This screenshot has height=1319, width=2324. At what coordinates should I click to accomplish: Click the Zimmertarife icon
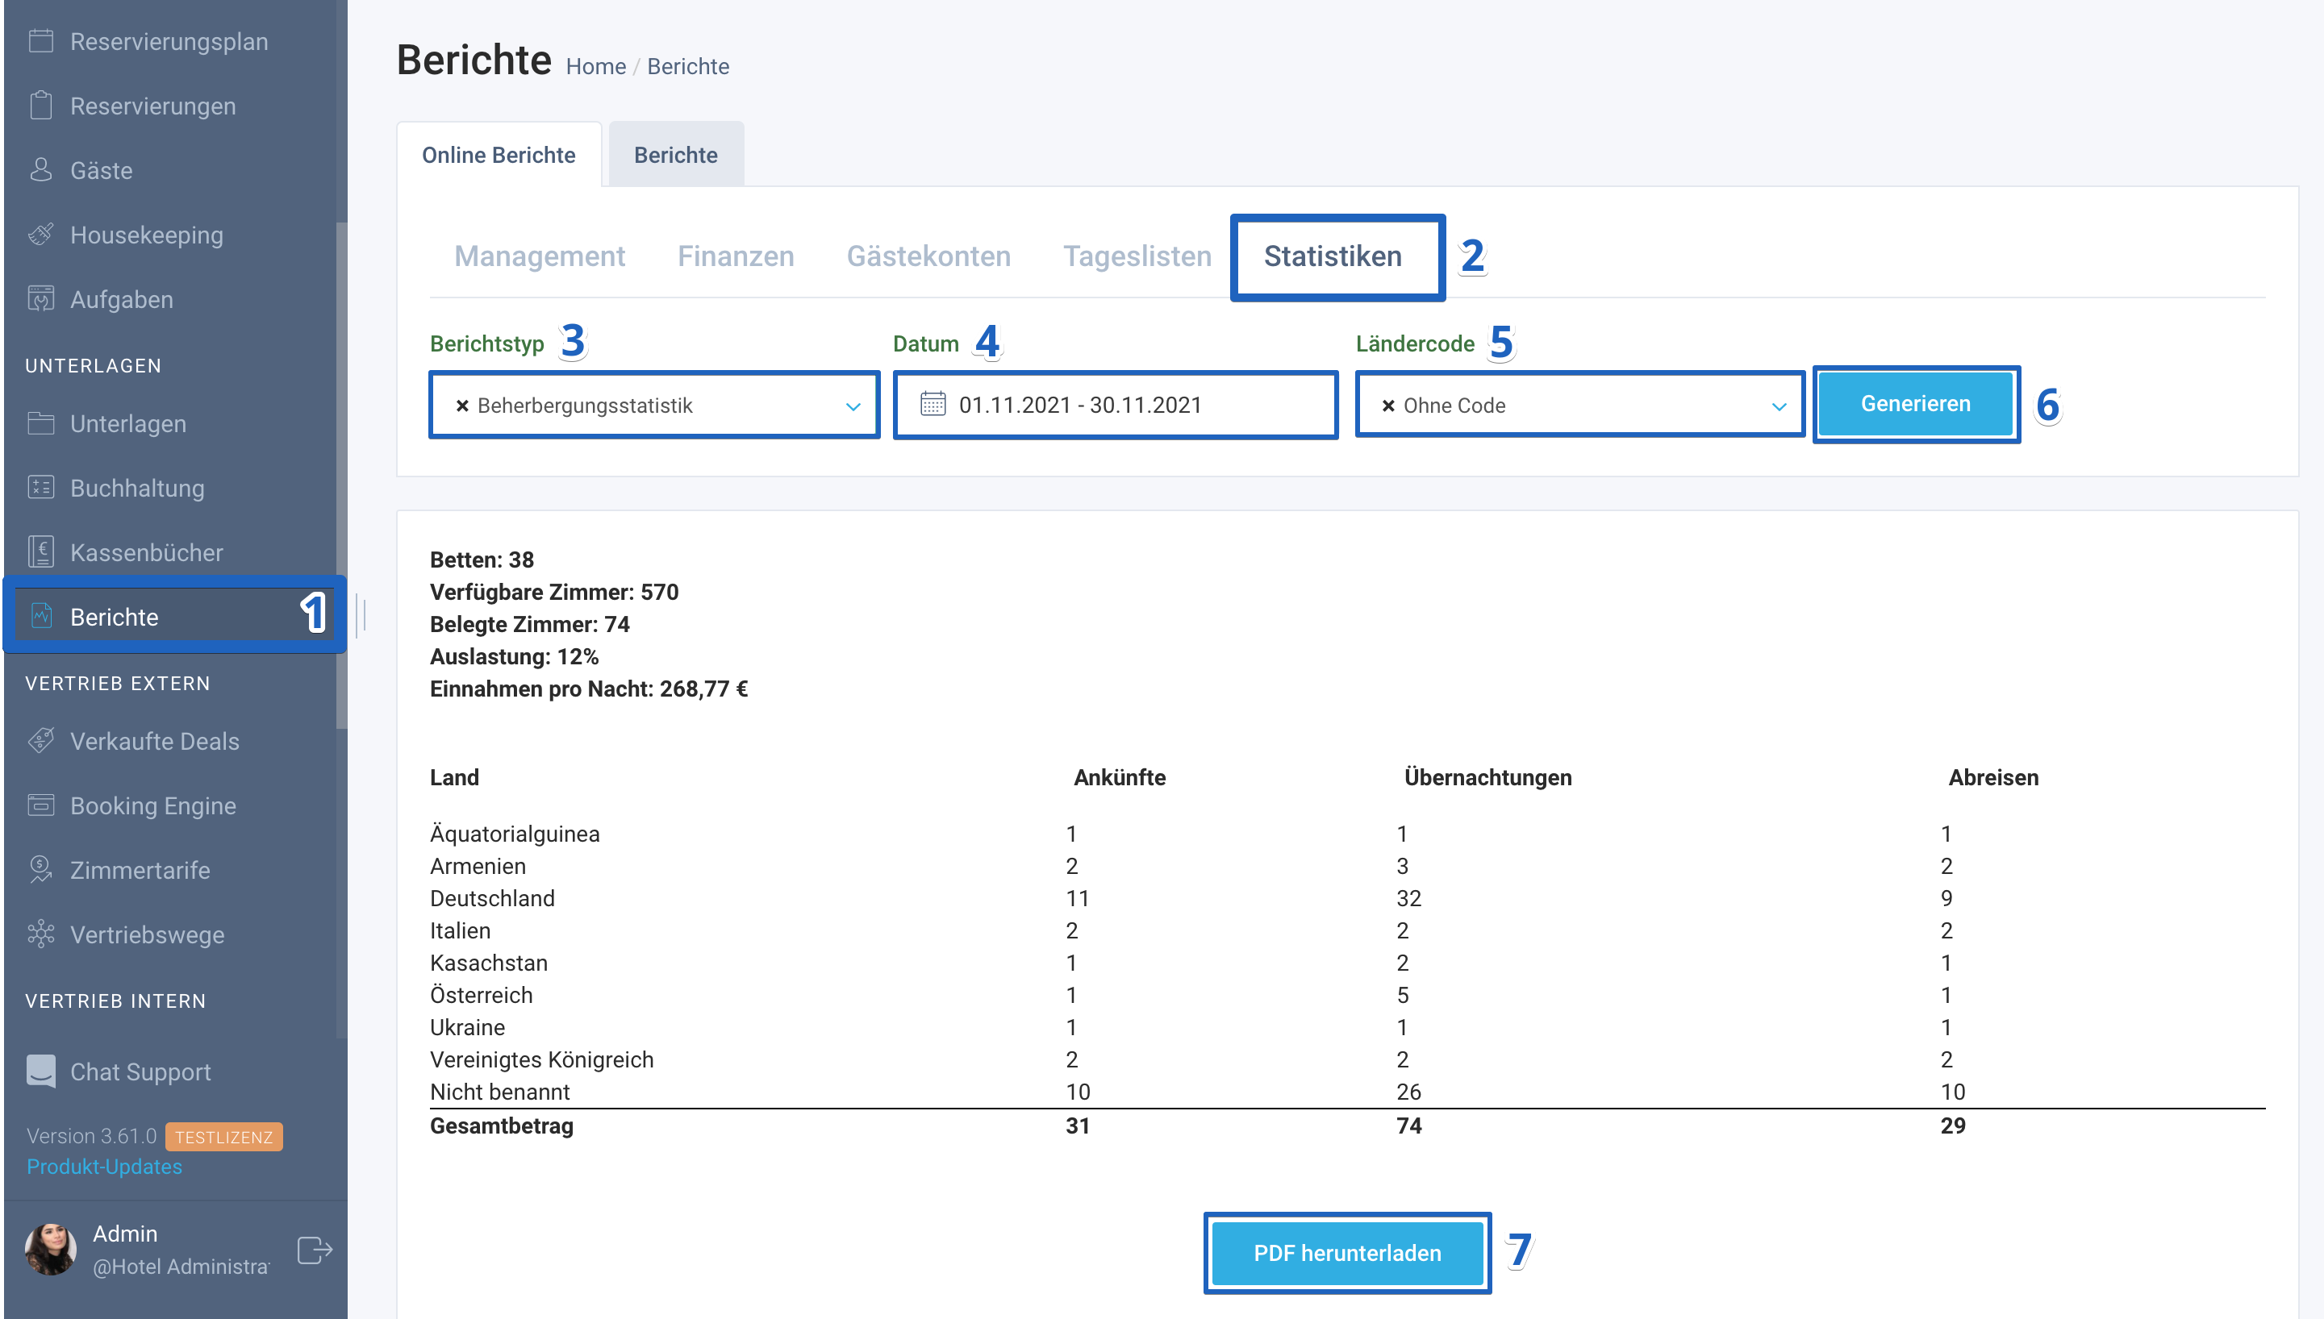(x=41, y=869)
